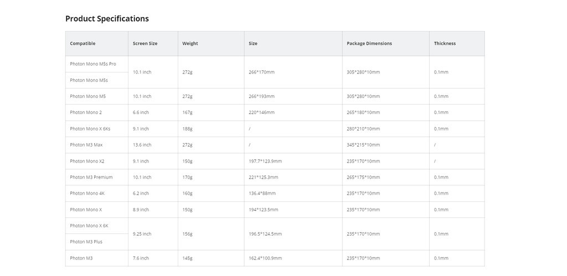Click the 156g weight value

187,234
